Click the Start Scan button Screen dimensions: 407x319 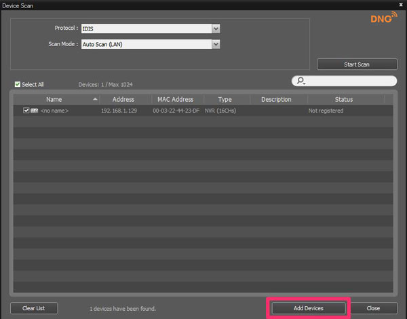point(357,64)
